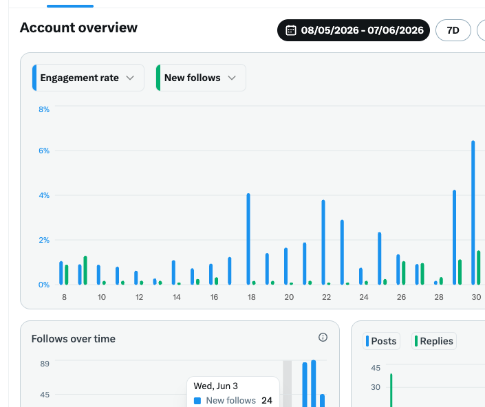Click the 'Follows over time' title
Viewport: 485px width, 407px height.
point(74,339)
